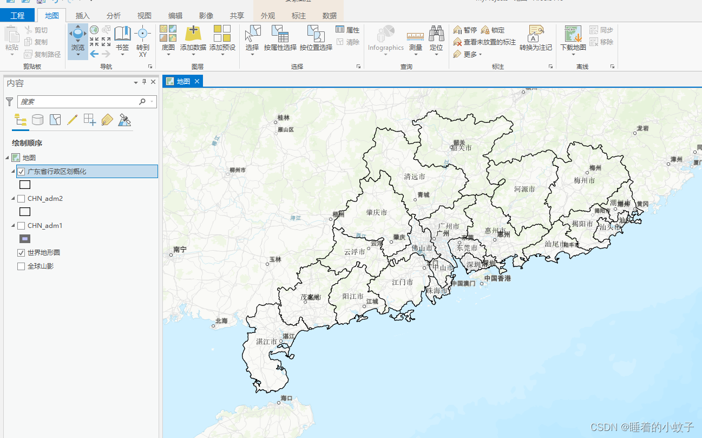This screenshot has height=438, width=702.
Task: Check the CHN_adm1 layer checkbox
Action: pyautogui.click(x=21, y=226)
